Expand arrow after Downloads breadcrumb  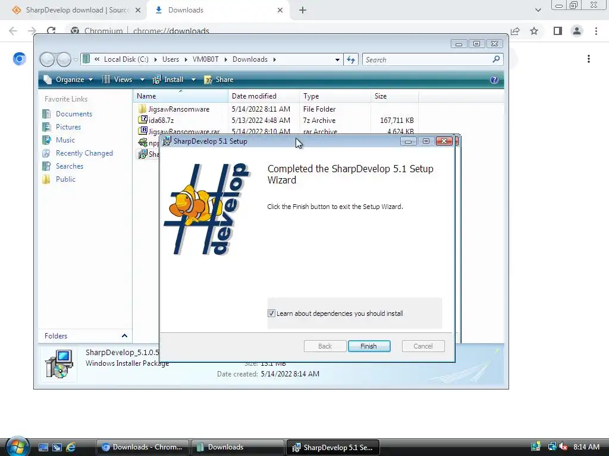[275, 59]
